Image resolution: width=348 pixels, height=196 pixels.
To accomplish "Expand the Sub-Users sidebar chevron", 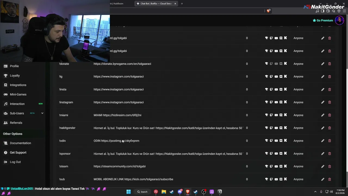I will pos(42,113).
